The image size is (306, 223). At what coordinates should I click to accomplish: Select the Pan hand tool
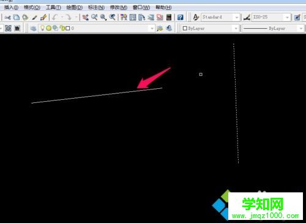coord(85,17)
